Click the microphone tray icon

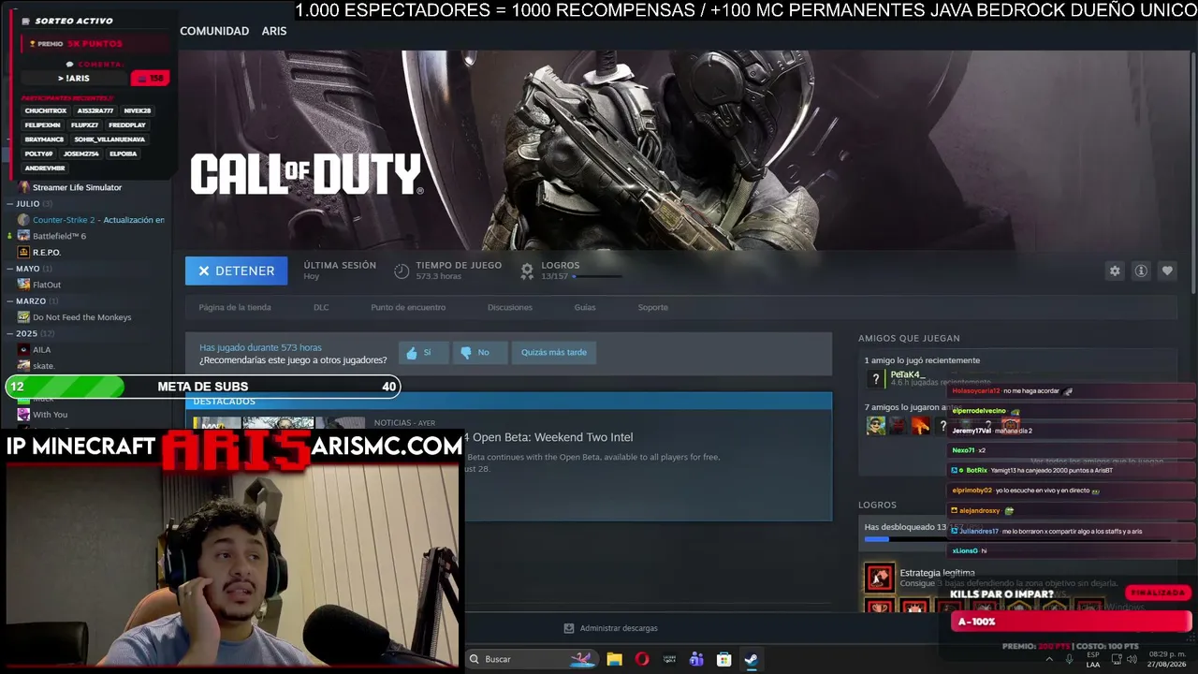(1069, 659)
